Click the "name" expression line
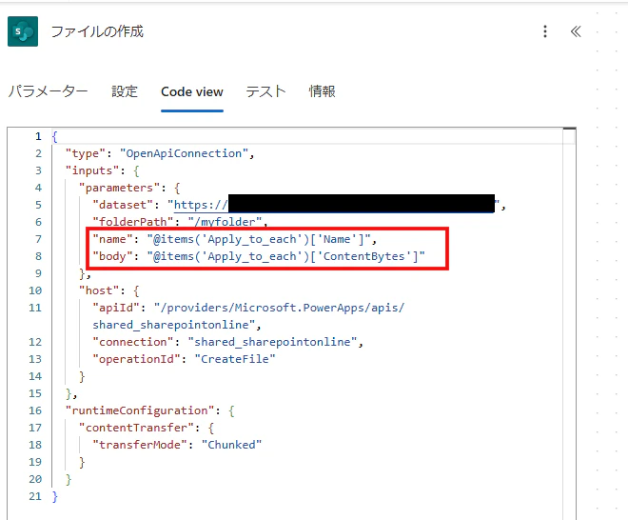Viewport: 628px width, 520px height. [235, 239]
